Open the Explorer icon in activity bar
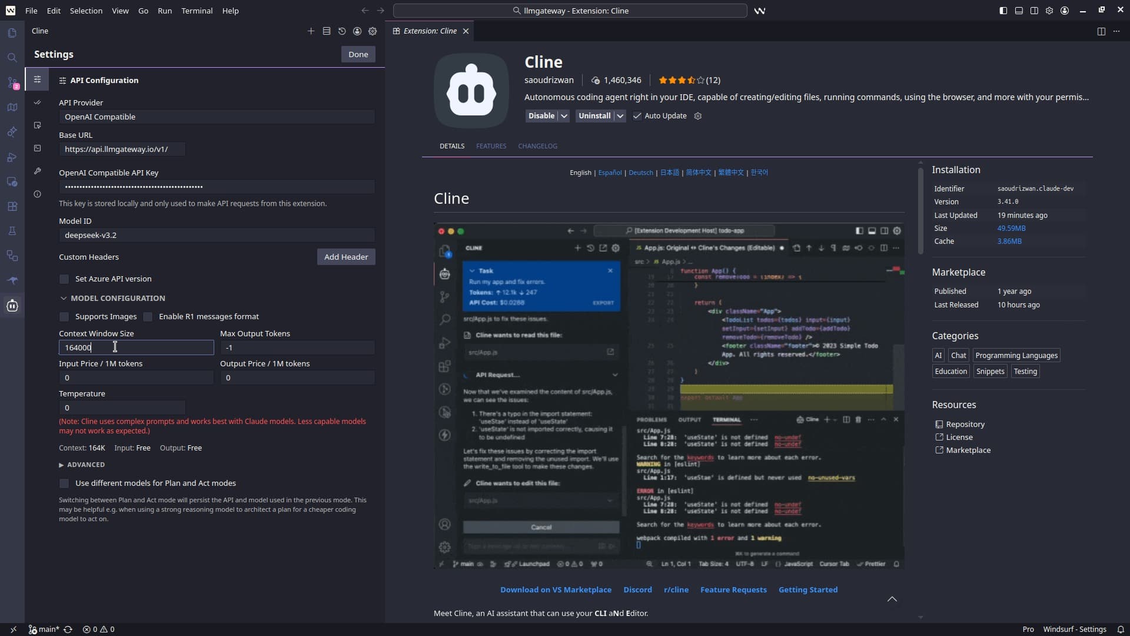This screenshot has width=1130, height=636. [x=12, y=33]
